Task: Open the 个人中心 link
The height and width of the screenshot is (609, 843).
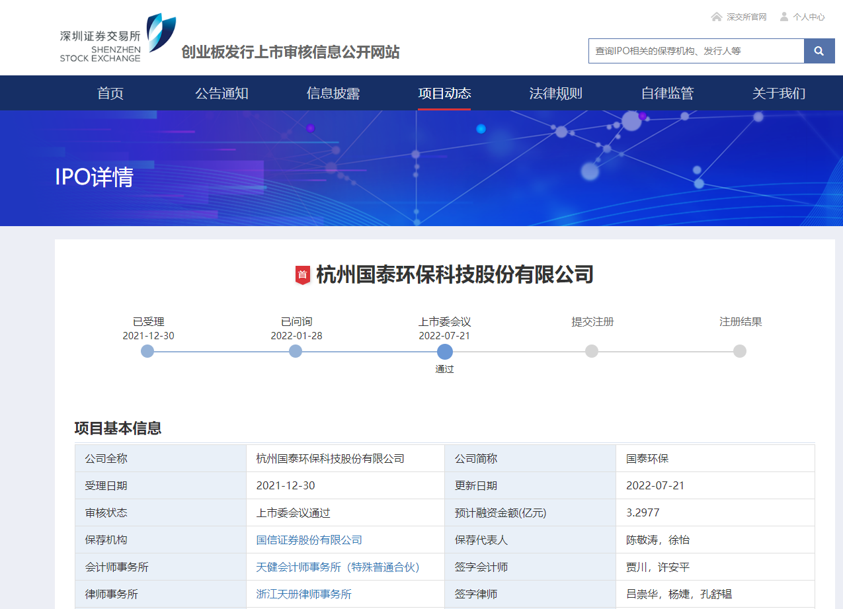Action: [809, 17]
